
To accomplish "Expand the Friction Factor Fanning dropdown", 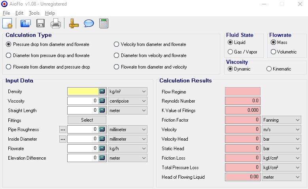I will tap(281, 120).
